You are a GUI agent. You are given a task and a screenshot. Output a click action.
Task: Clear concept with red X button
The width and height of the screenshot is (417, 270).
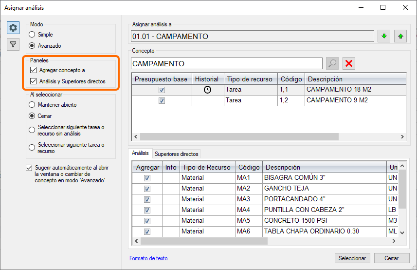[x=349, y=63]
